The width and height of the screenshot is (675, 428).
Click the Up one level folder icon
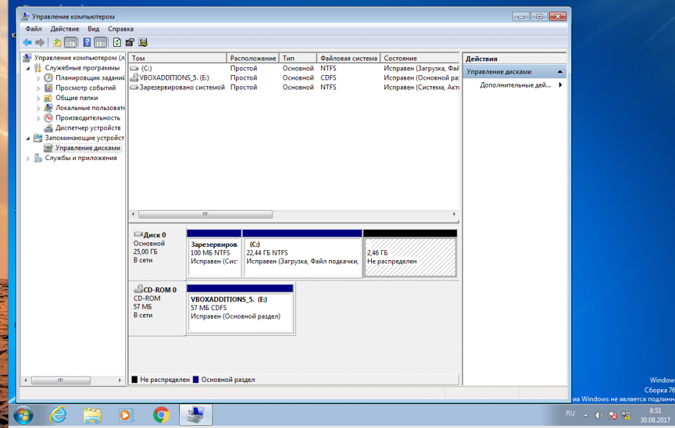click(x=57, y=43)
